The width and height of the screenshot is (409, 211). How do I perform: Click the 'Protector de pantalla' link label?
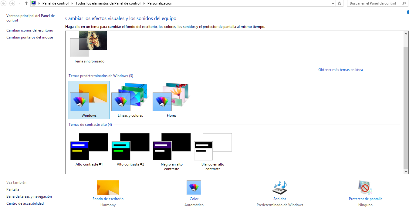(x=366, y=199)
